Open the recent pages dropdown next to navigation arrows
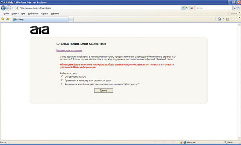The width and height of the screenshot is (241, 145). (x=13, y=8)
